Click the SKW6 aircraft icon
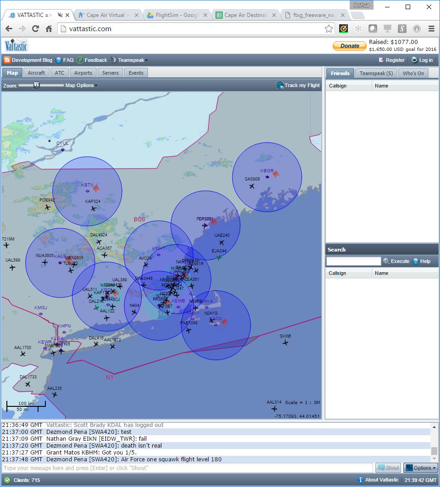 (285, 343)
